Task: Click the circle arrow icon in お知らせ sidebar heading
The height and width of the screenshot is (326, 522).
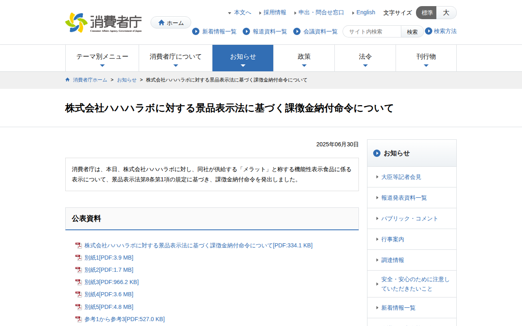Action: (377, 153)
